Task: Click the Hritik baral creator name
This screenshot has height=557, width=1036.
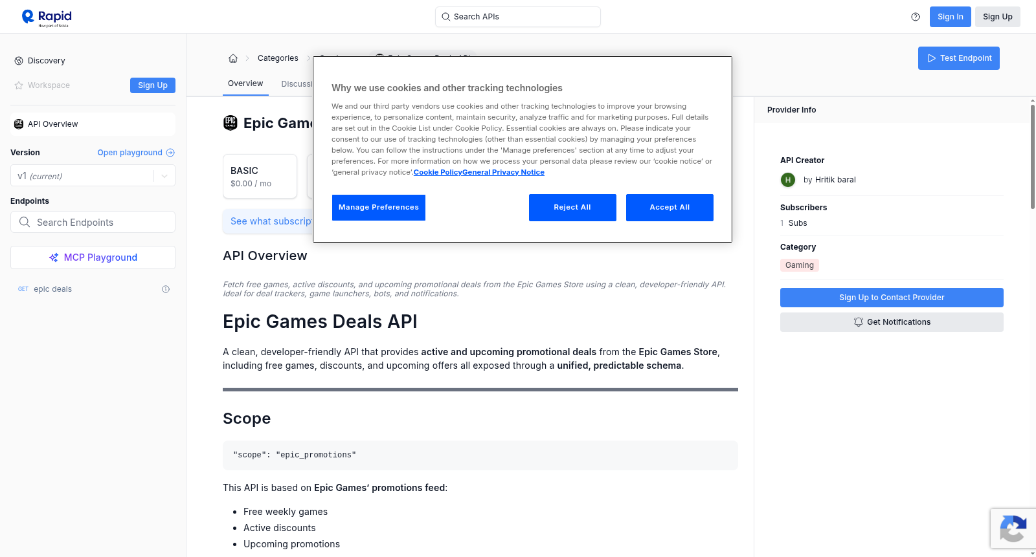Action: tap(835, 180)
